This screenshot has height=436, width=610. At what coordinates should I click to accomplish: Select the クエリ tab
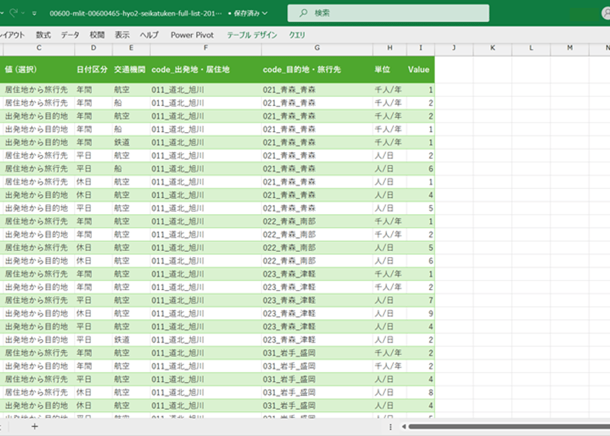(297, 35)
